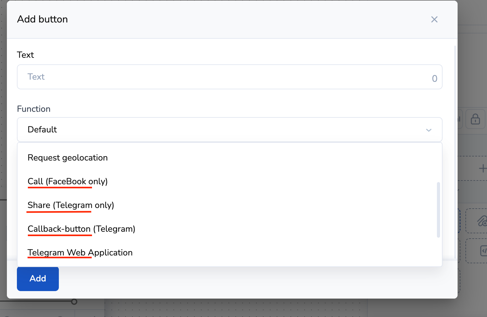Click the character counter in Text field
This screenshot has width=487, height=317.
coord(434,78)
